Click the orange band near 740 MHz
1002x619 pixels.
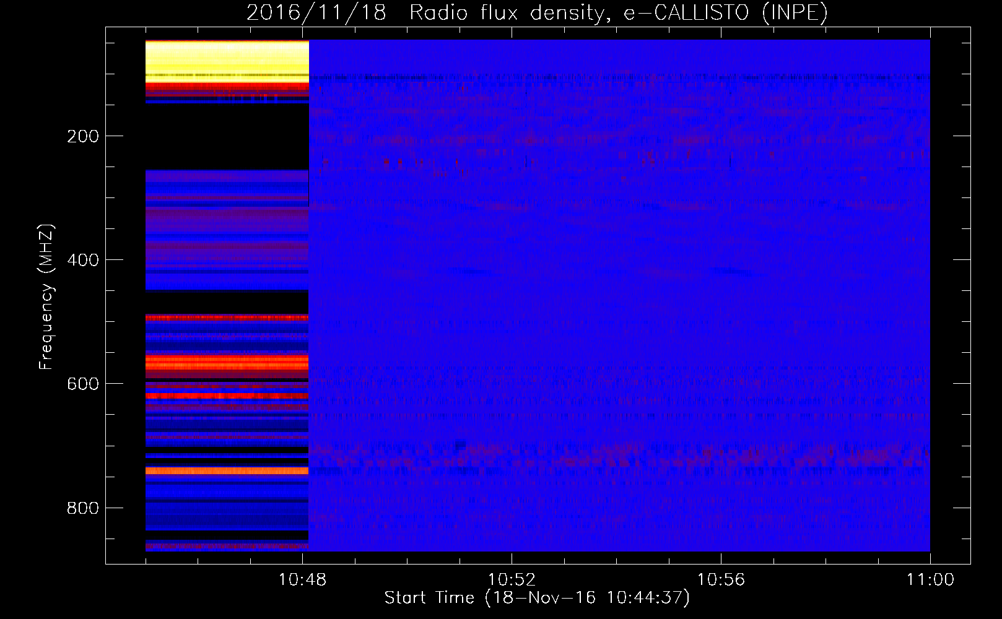[227, 471]
